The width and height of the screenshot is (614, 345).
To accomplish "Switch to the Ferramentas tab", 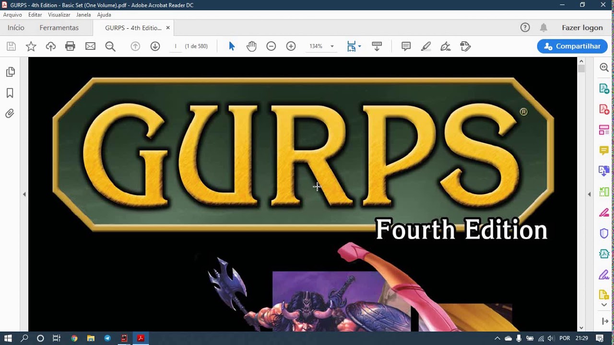I will (x=59, y=28).
